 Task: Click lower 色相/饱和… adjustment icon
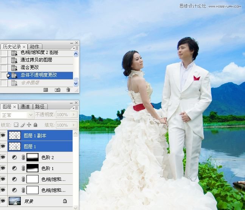point(14,190)
